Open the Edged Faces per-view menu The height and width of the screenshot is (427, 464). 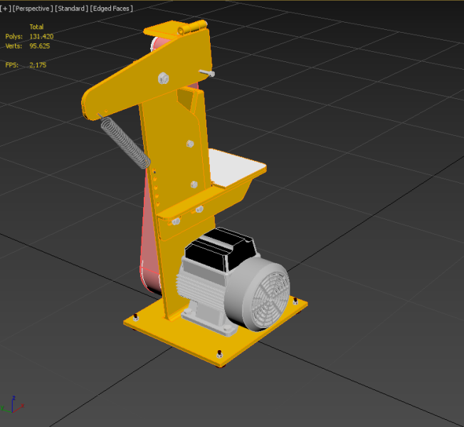pos(112,9)
